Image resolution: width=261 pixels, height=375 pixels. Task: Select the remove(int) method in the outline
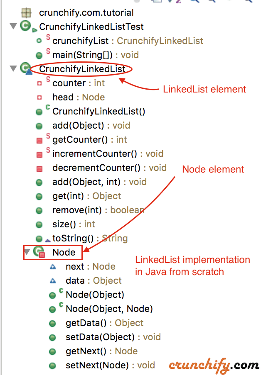89,210
